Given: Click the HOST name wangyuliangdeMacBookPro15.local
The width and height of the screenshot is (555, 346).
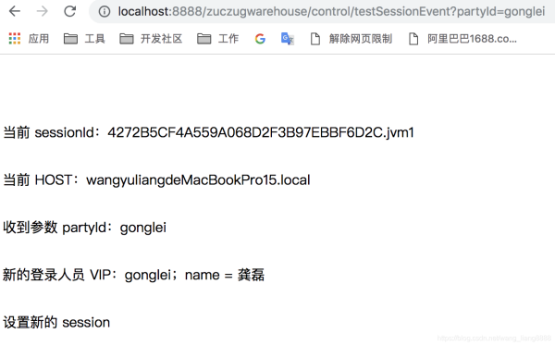Looking at the screenshot, I should pyautogui.click(x=198, y=179).
